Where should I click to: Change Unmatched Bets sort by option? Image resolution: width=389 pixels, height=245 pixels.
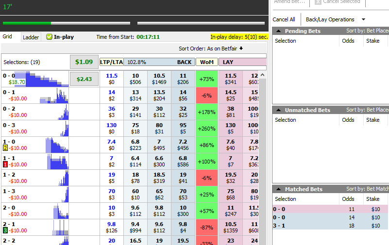[x=368, y=110]
